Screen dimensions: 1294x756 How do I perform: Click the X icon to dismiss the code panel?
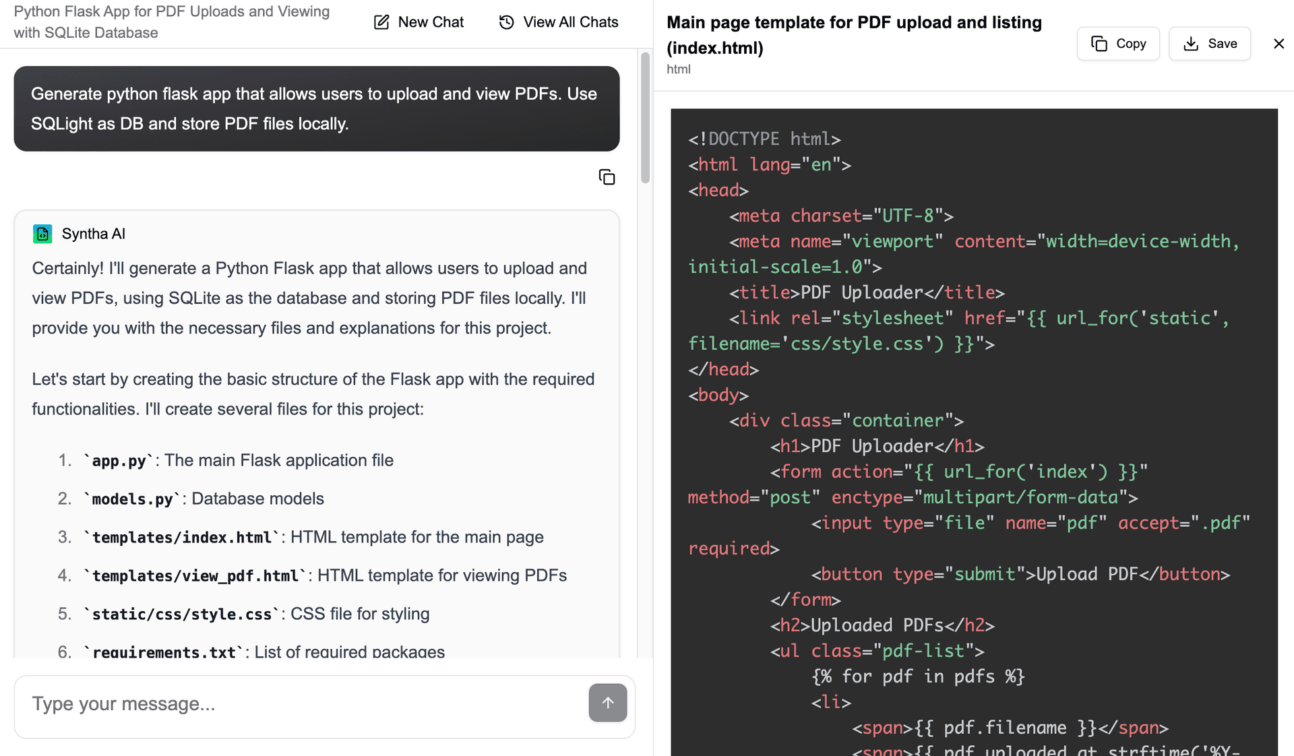[x=1278, y=43]
